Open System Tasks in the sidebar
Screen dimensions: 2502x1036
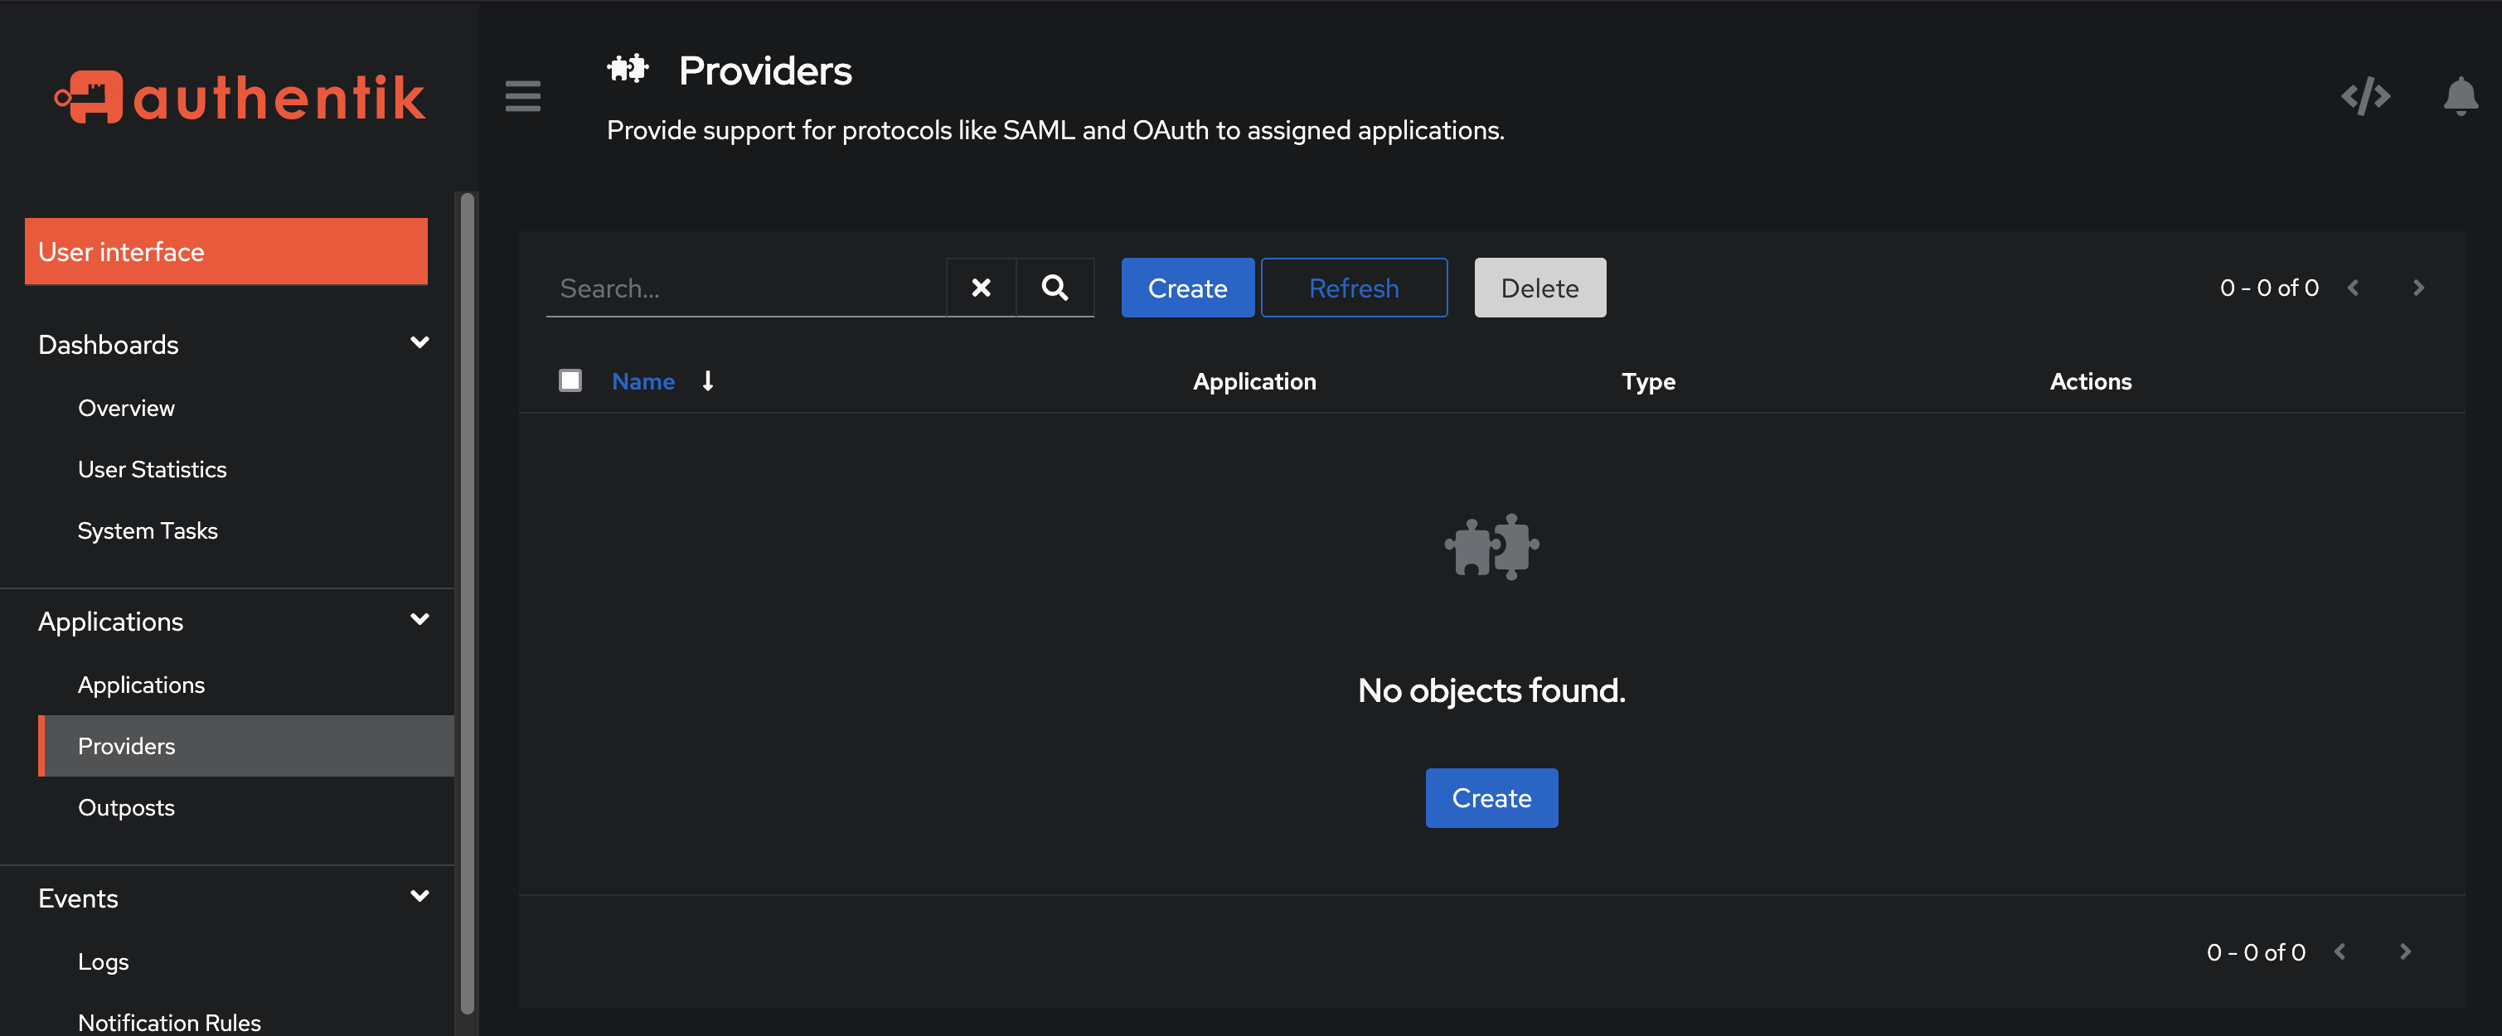148,530
